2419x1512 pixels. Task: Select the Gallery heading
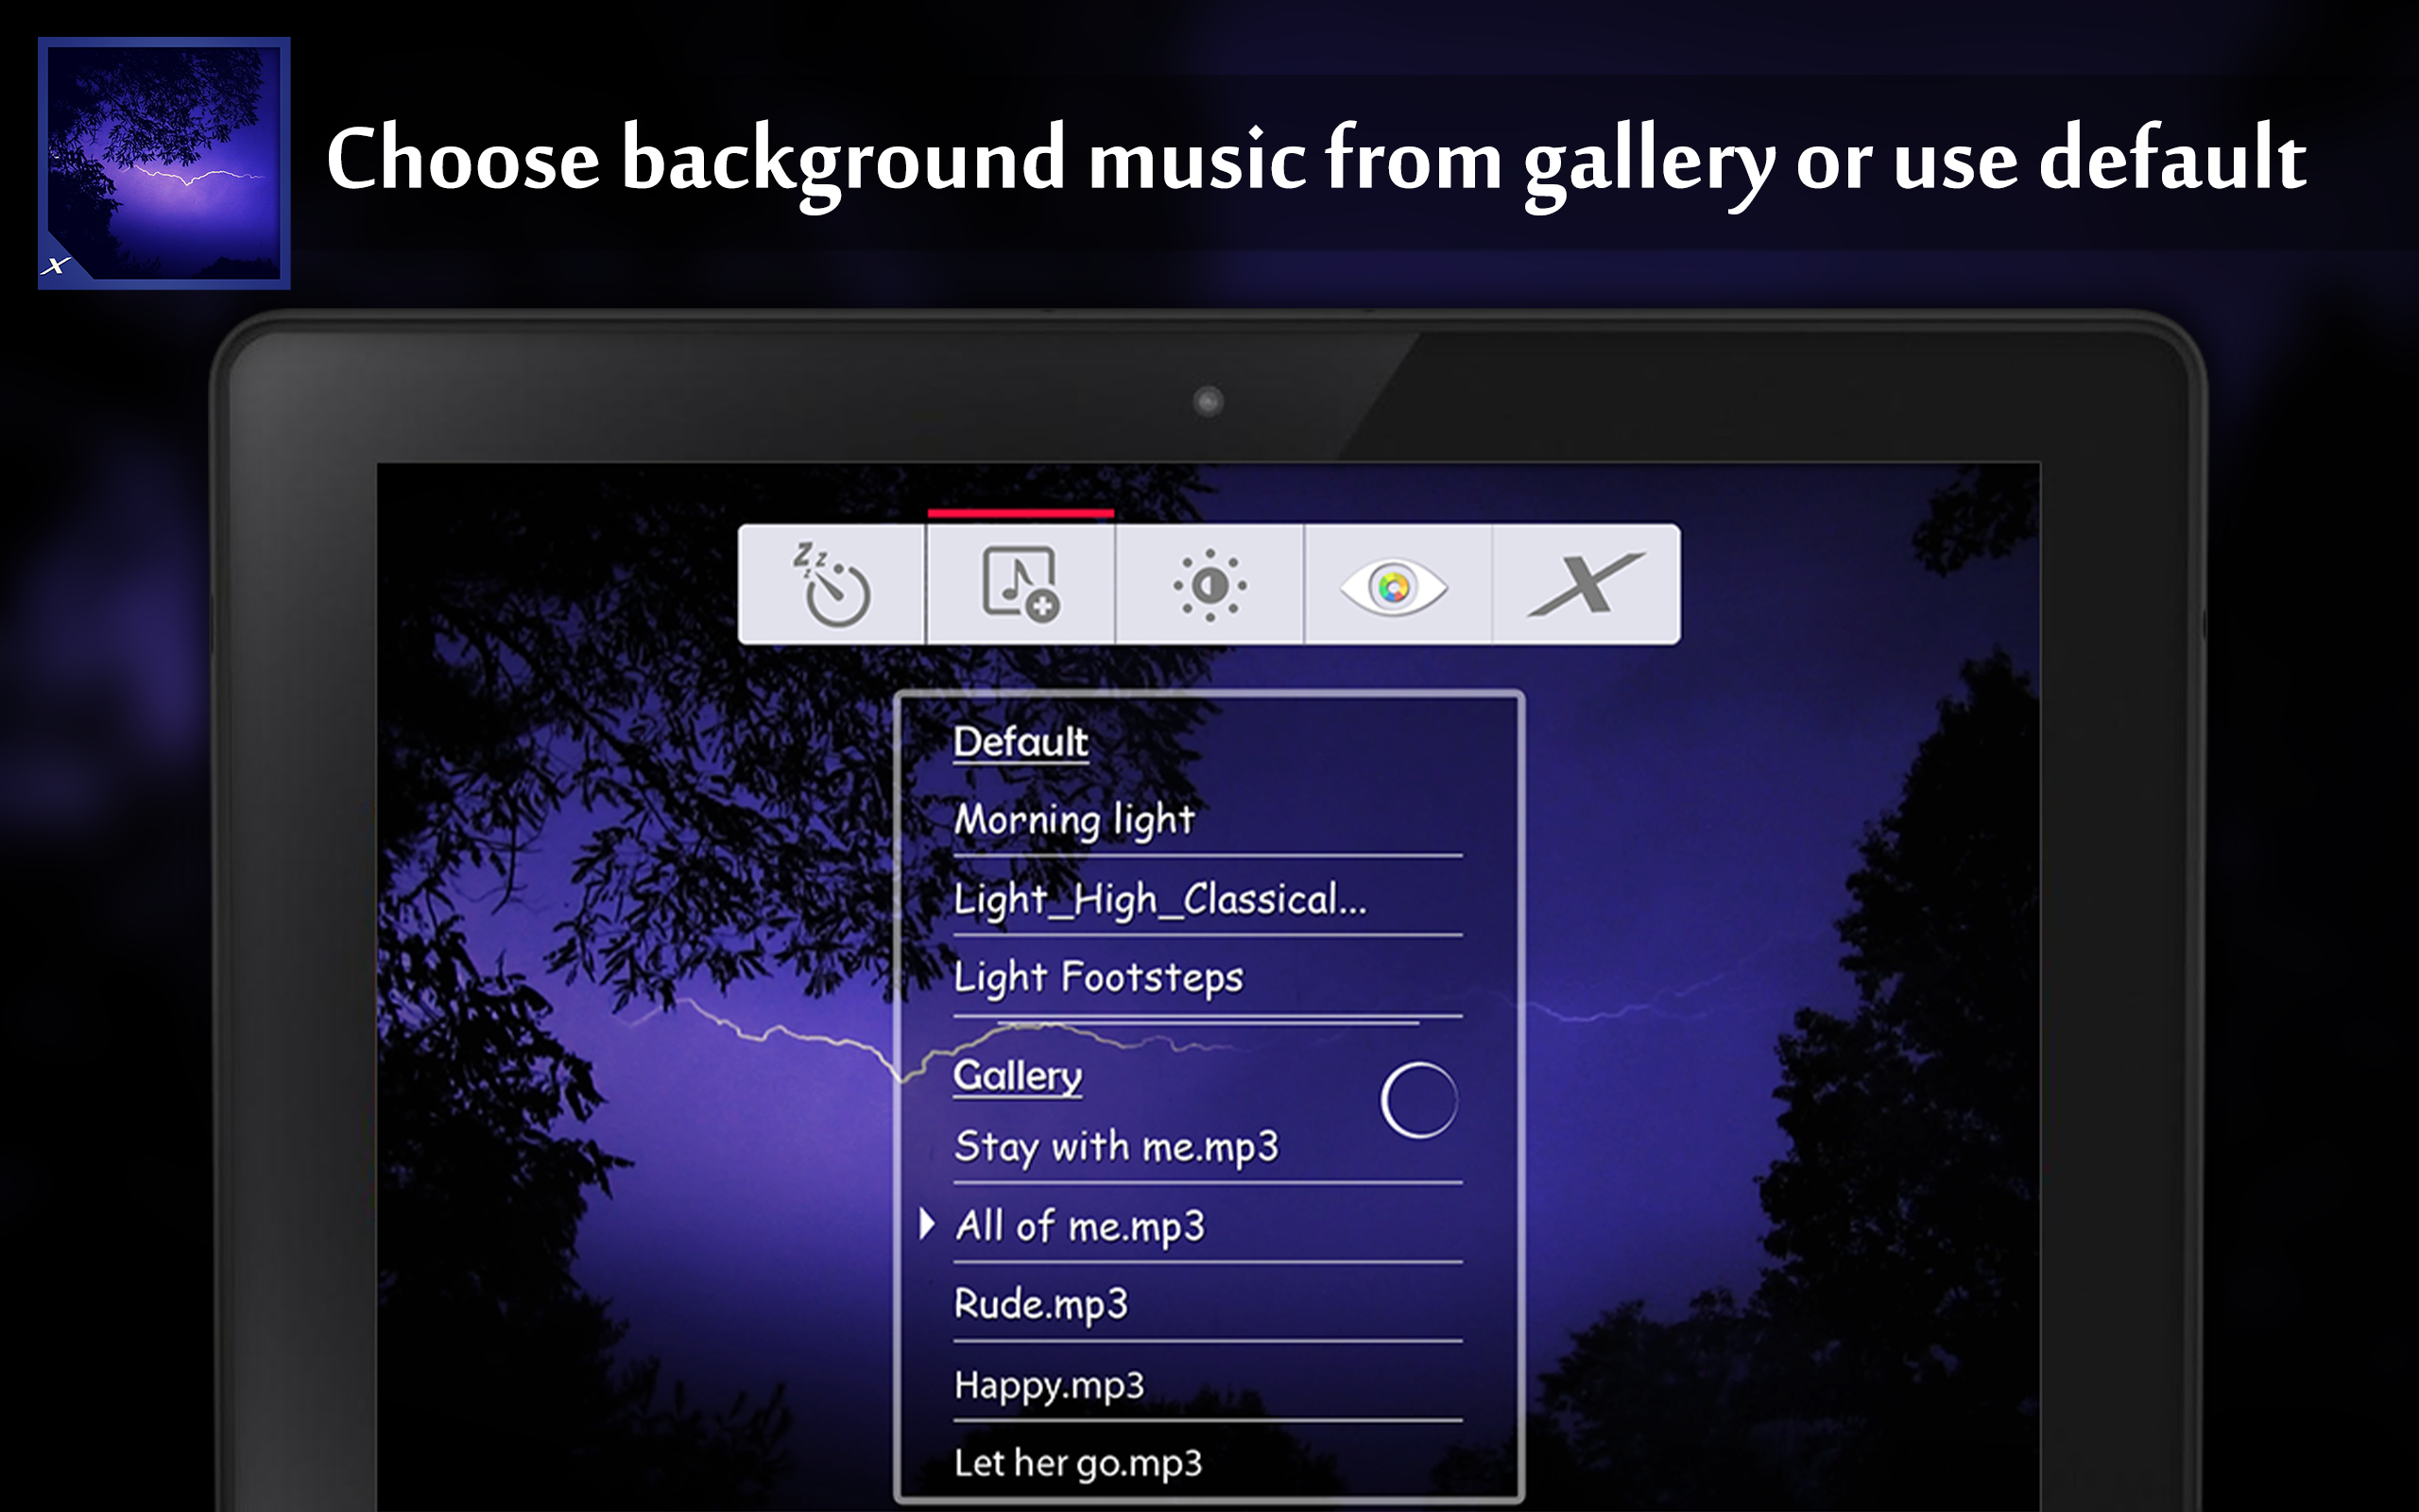[x=1017, y=1076]
